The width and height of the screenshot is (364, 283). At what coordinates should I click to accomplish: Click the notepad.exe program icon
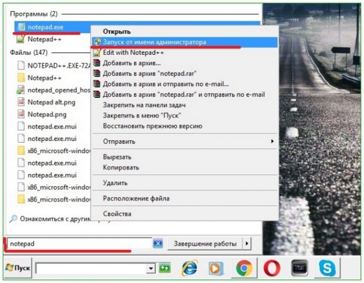[x=21, y=27]
